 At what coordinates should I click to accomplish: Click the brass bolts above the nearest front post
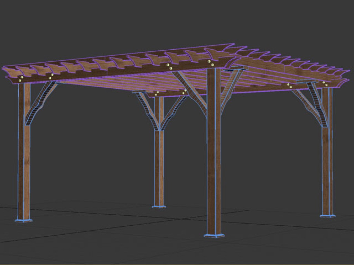coord(211,63)
